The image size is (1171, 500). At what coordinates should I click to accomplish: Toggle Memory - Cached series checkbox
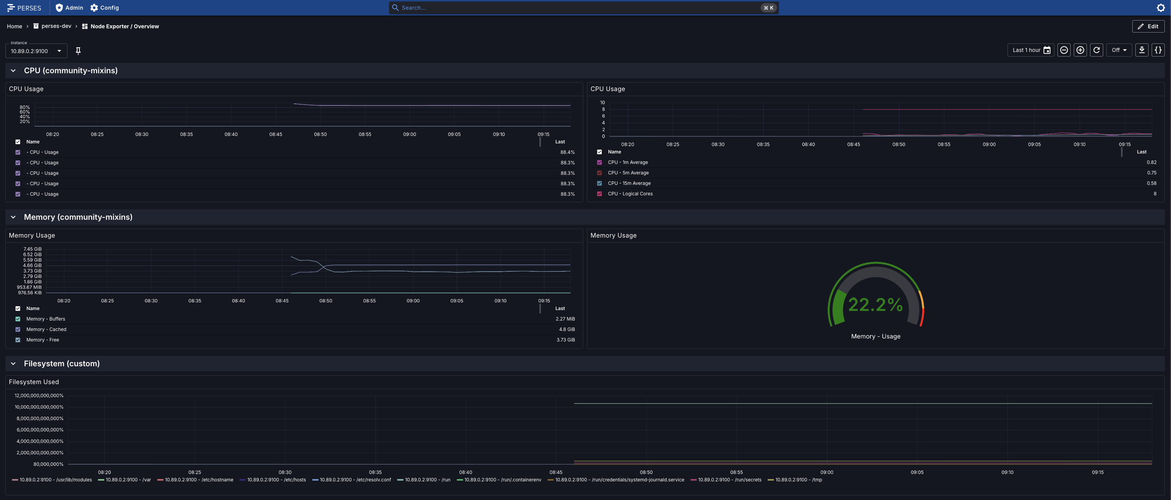(x=18, y=329)
